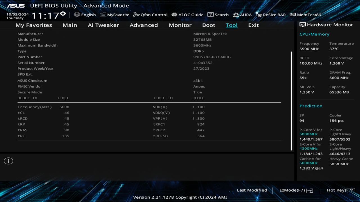View Last Modified changes
This screenshot has height=202, width=360.
[252, 190]
